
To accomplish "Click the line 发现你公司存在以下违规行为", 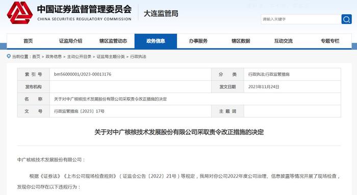I will click(x=49, y=187).
